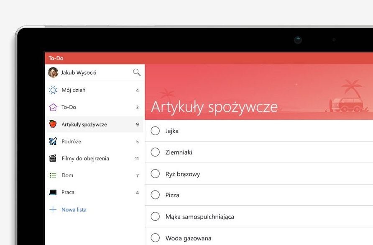Open the Pizza task text
The width and height of the screenshot is (373, 245).
(x=172, y=195)
